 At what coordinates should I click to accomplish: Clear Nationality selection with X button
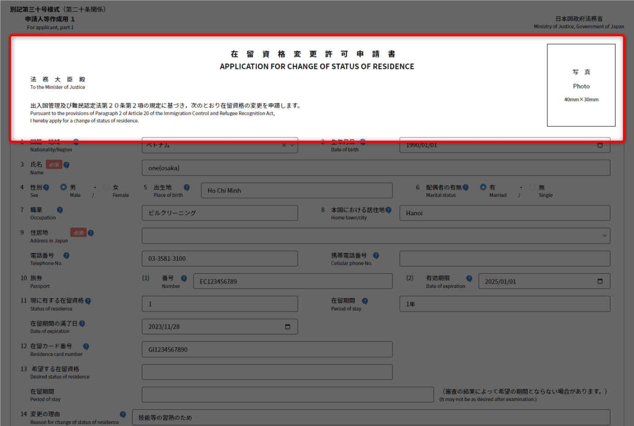tap(284, 145)
